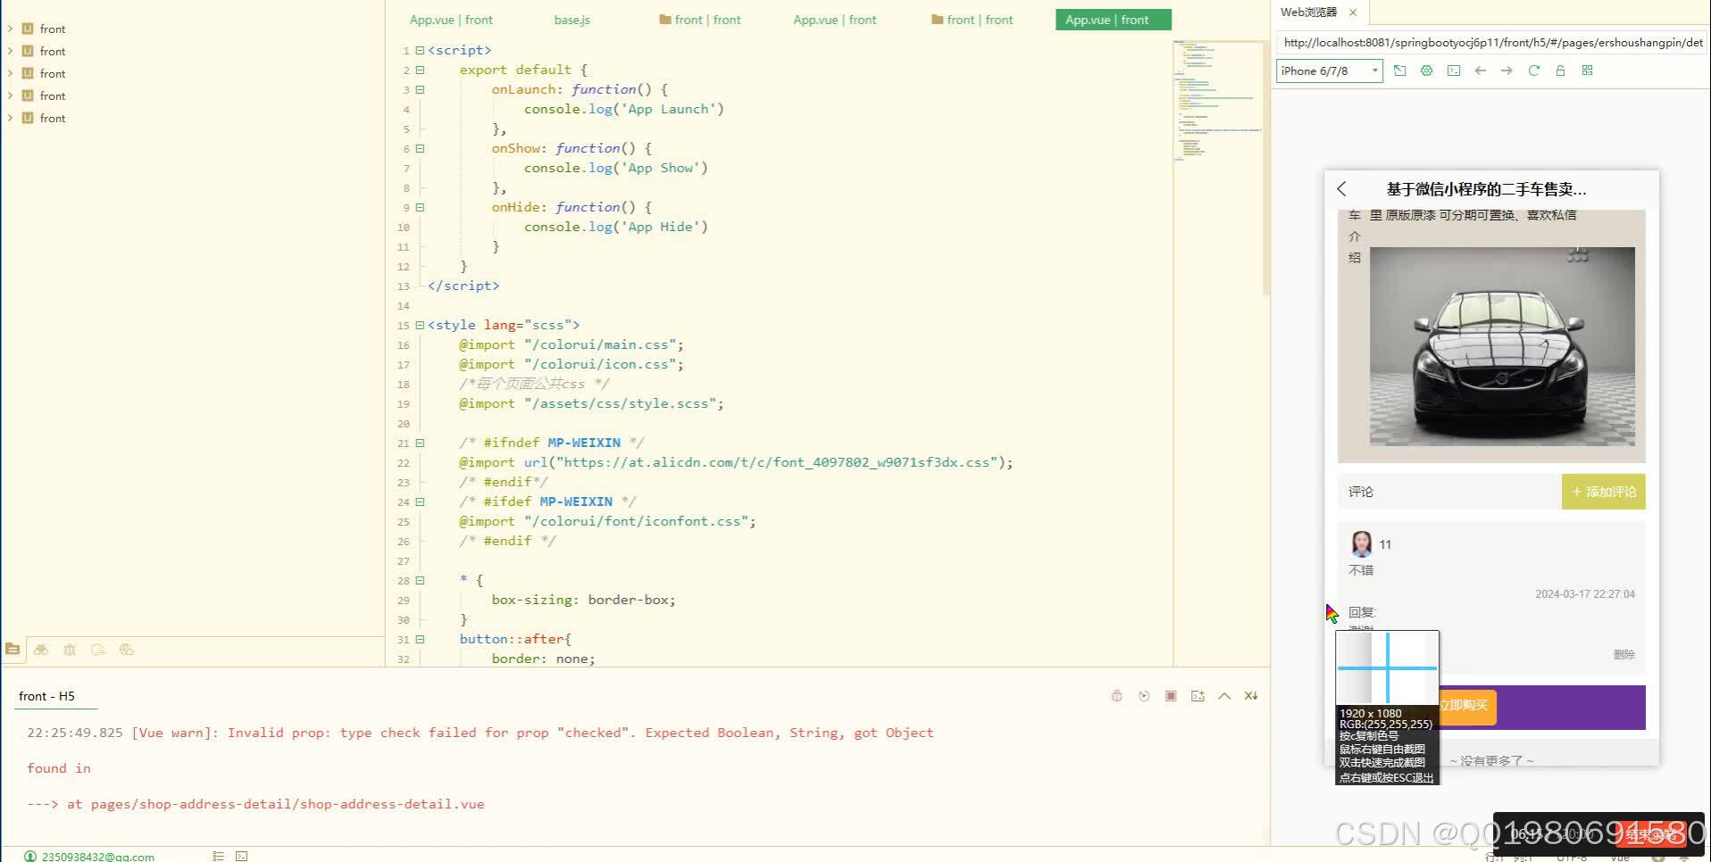1711x862 pixels.
Task: Click the lock icon in browser toolbar
Action: pyautogui.click(x=1561, y=70)
